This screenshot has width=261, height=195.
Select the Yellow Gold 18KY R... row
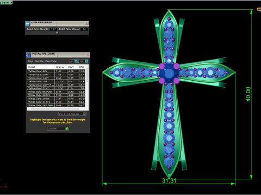click(56, 85)
